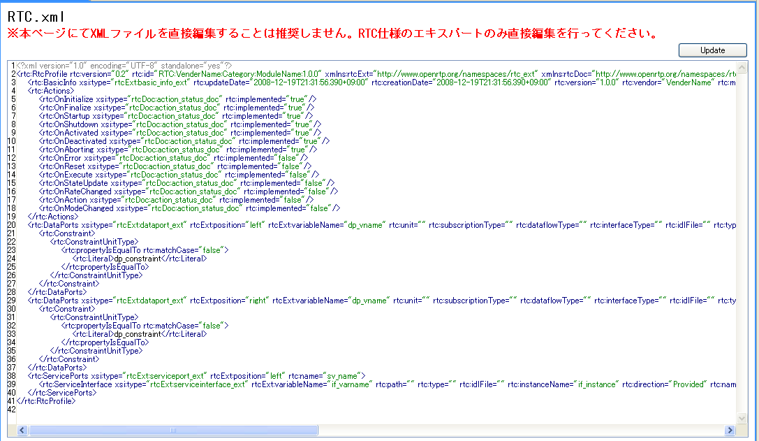The height and width of the screenshot is (441, 759).
Task: Click the rtc:OnError line
Action: coord(173,158)
